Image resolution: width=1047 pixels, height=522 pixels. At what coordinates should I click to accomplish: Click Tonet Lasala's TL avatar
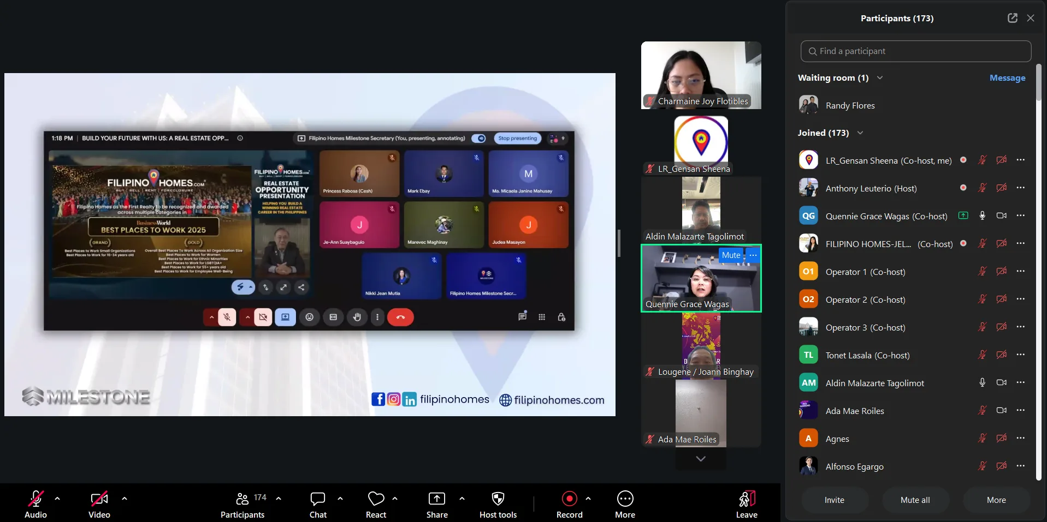pyautogui.click(x=808, y=355)
